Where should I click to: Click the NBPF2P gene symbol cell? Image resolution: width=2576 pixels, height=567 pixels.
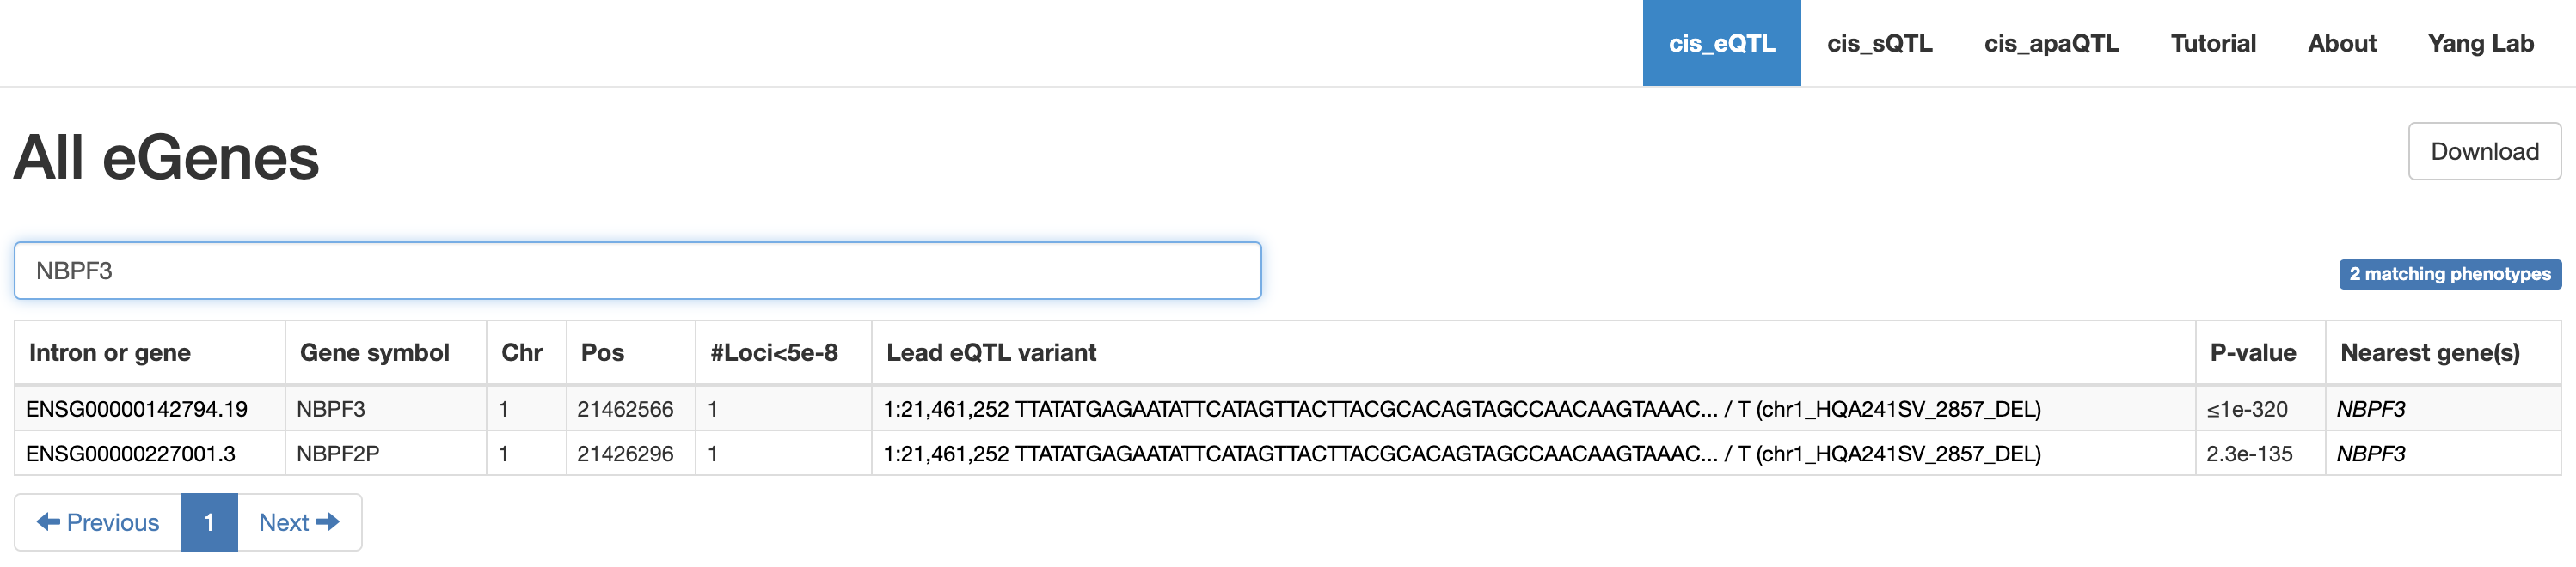click(338, 454)
